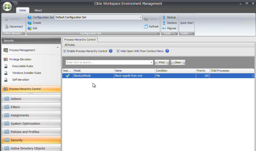Viewport: 256px width, 151px height.
Task: Open Self-elevation in the sidebar
Action: (x=21, y=80)
